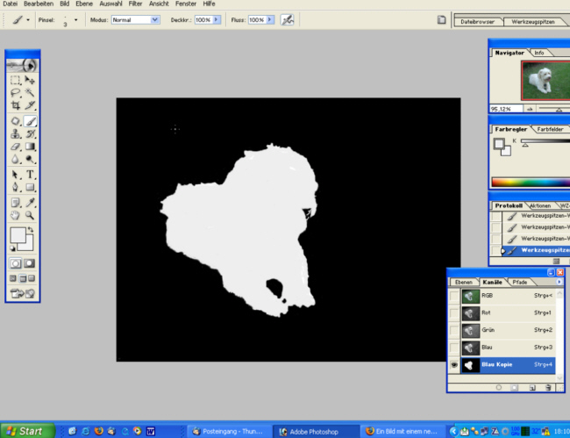Switch to the Ebenen tab
The image size is (570, 438).
pos(462,282)
